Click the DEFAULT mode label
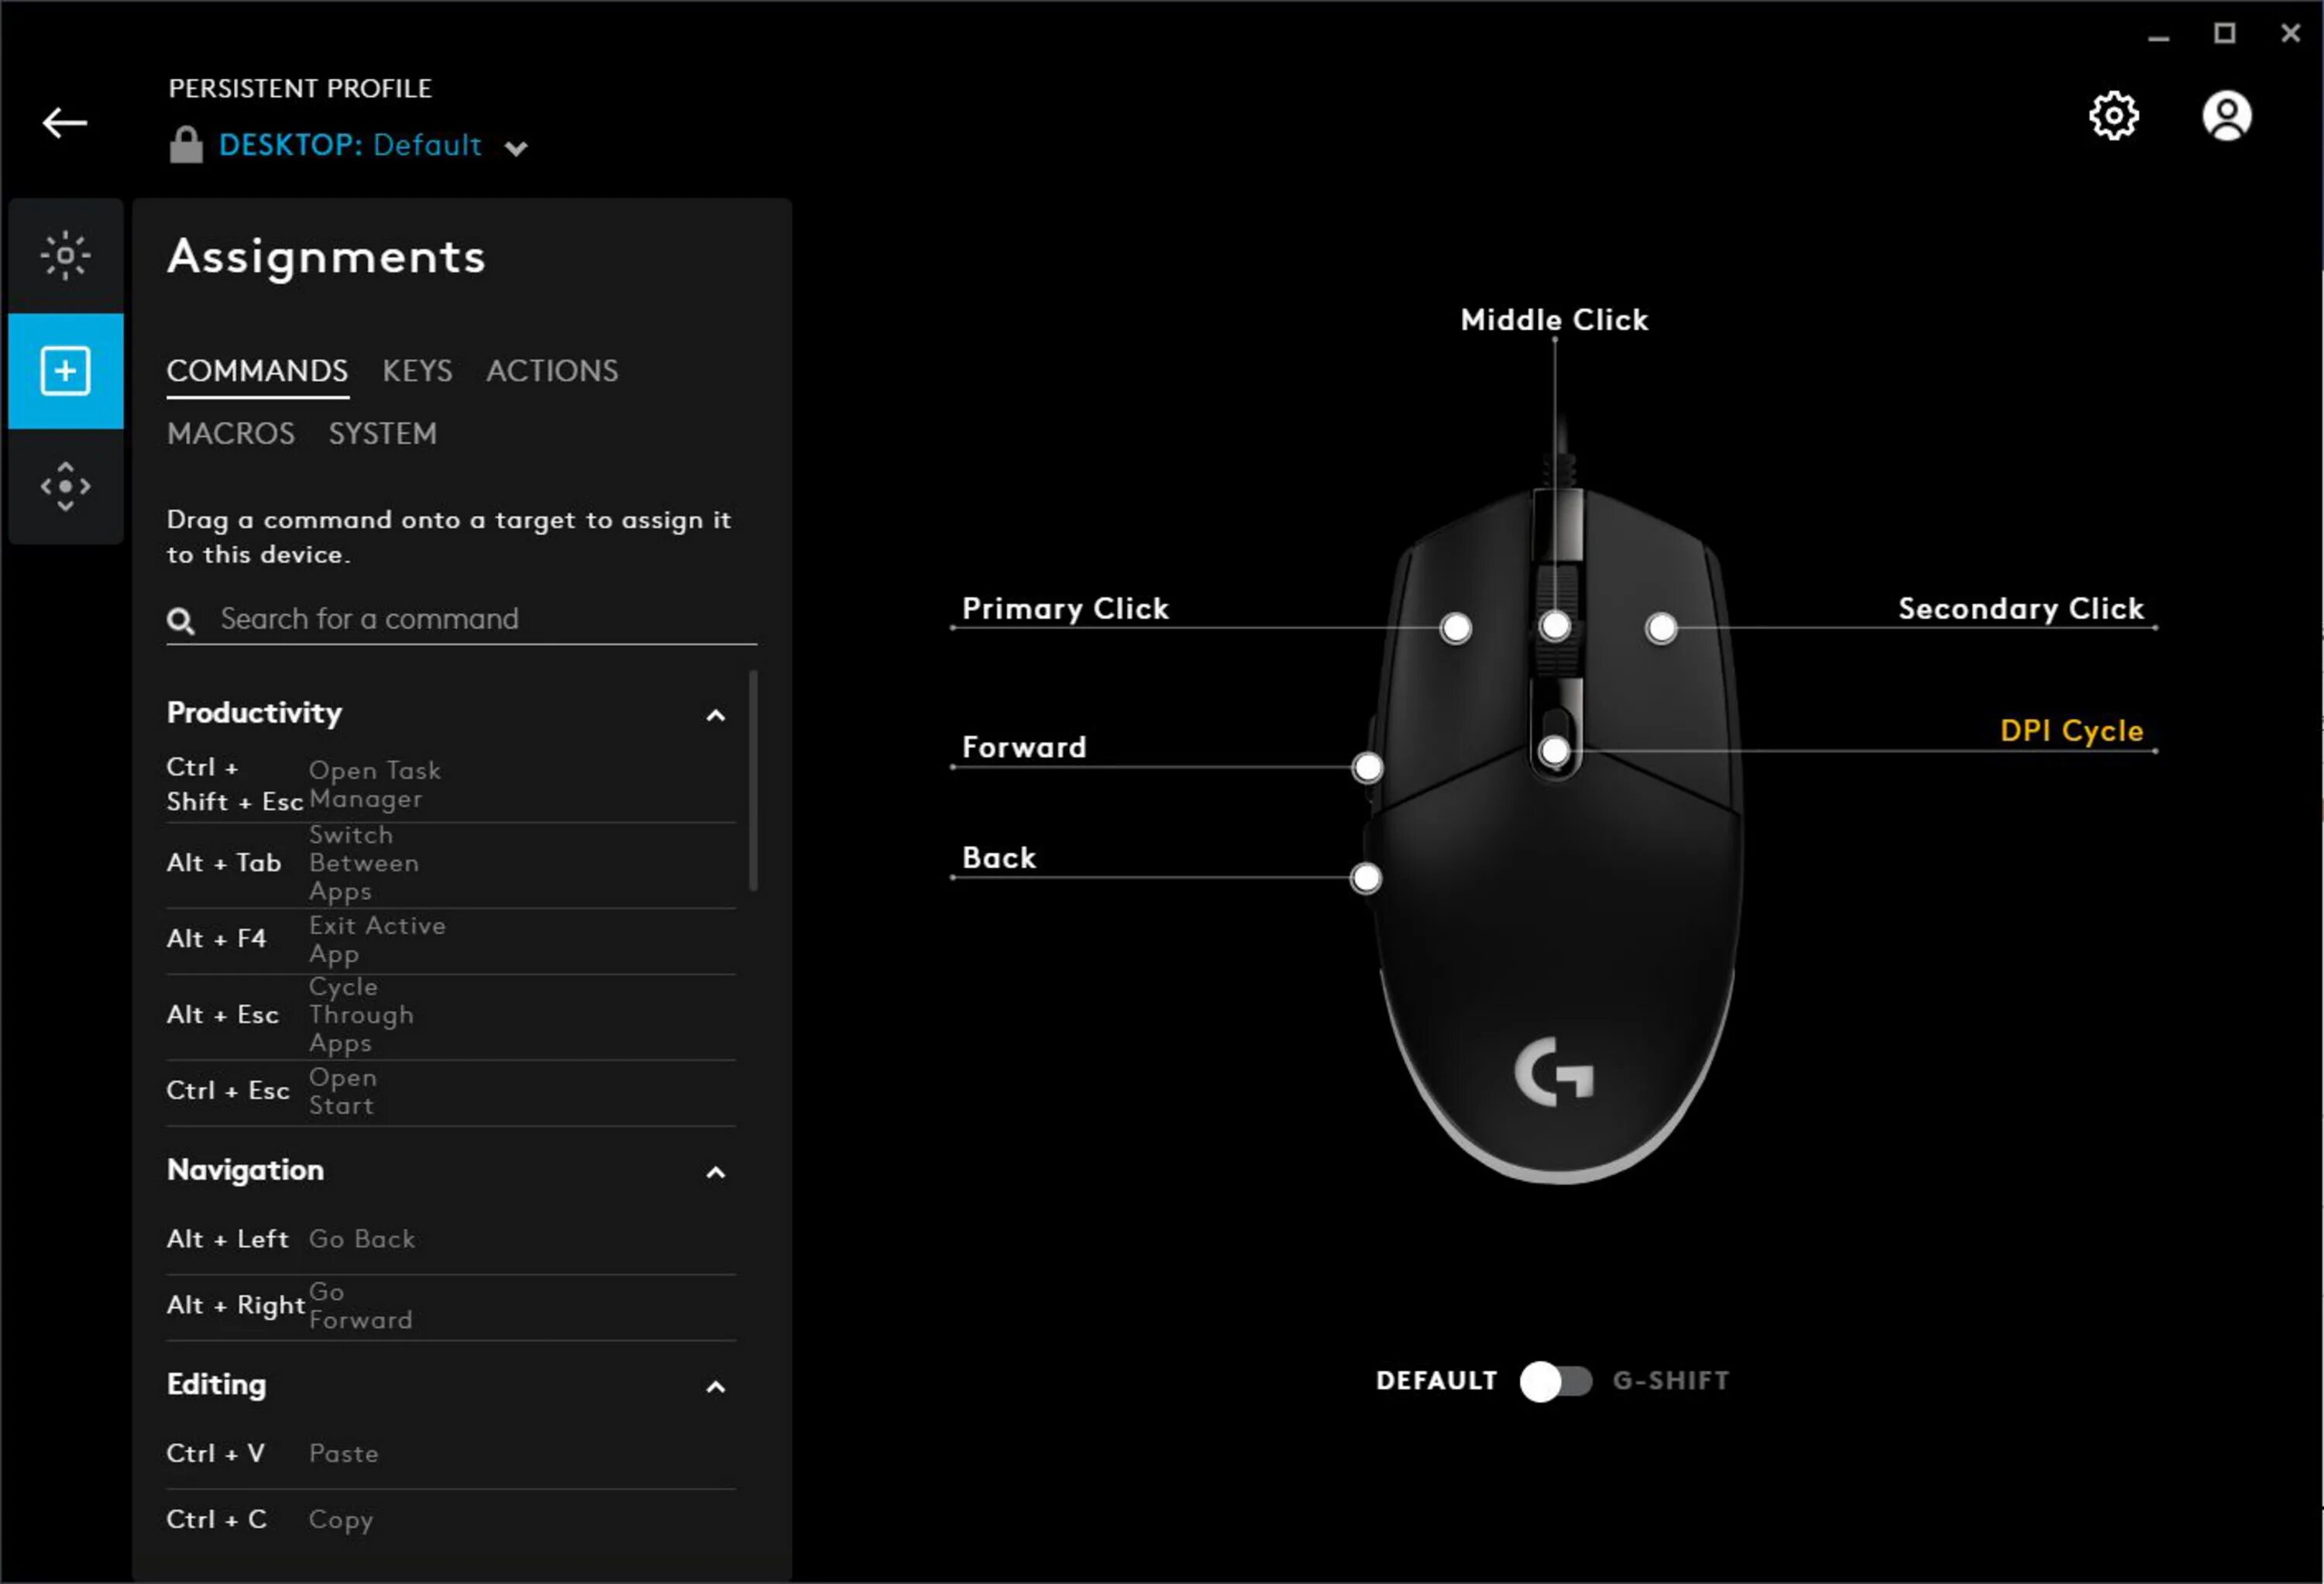Screen dimensions: 2324x1584 pyautogui.click(x=1436, y=1381)
